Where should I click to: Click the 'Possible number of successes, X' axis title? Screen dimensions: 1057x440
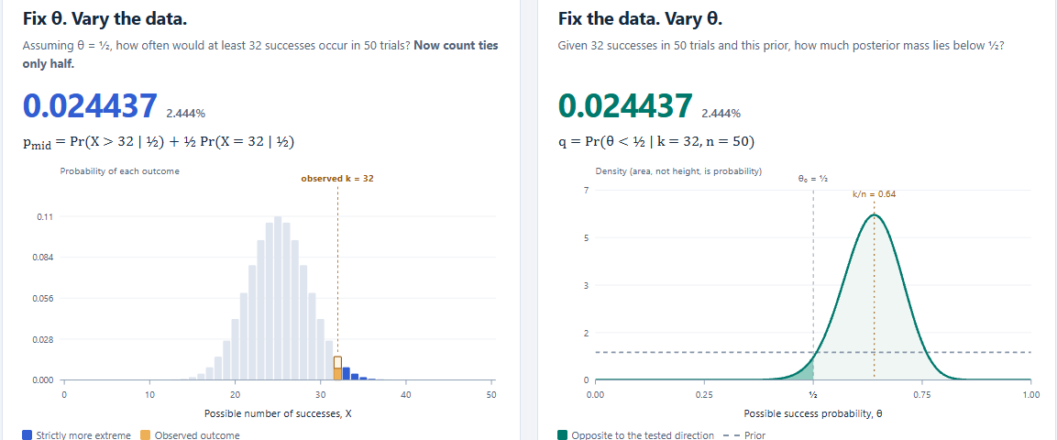tap(278, 413)
